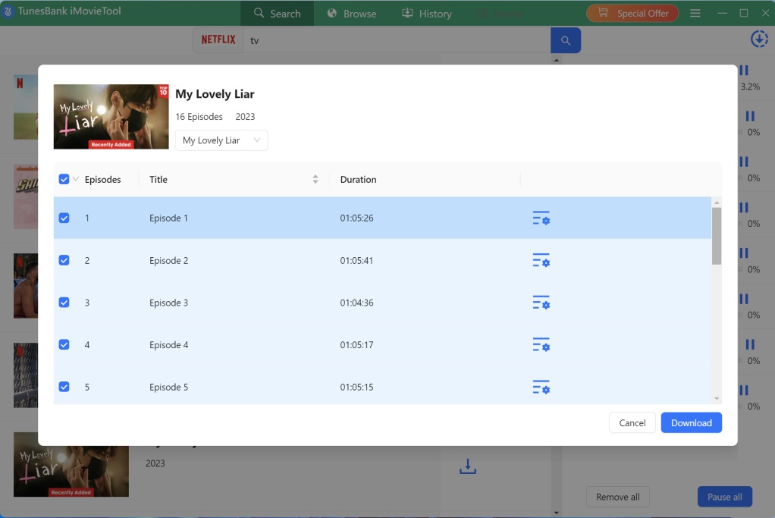The height and width of the screenshot is (518, 775).
Task: Switch to the Browse tab
Action: [351, 13]
